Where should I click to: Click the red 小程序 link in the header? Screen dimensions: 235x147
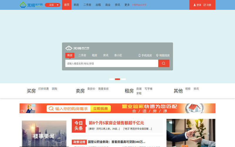coord(139,5)
